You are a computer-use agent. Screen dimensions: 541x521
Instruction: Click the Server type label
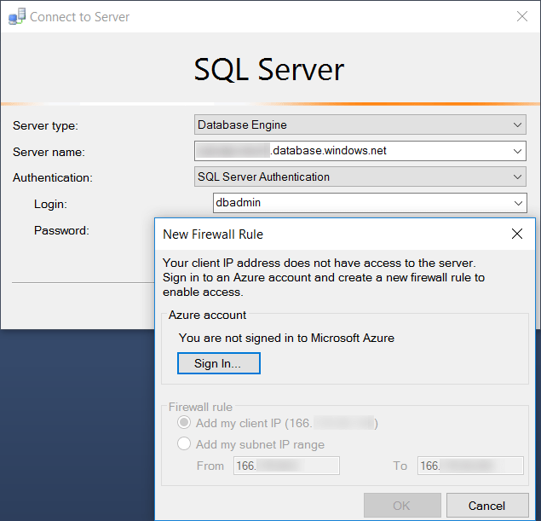click(x=45, y=125)
